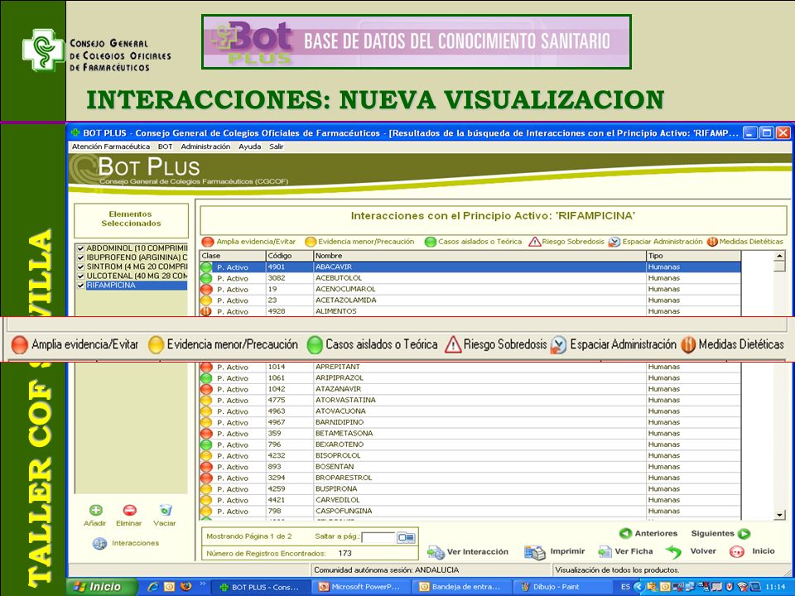The image size is (795, 596).
Task: Open the Interacciones globe icon
Action: click(99, 543)
